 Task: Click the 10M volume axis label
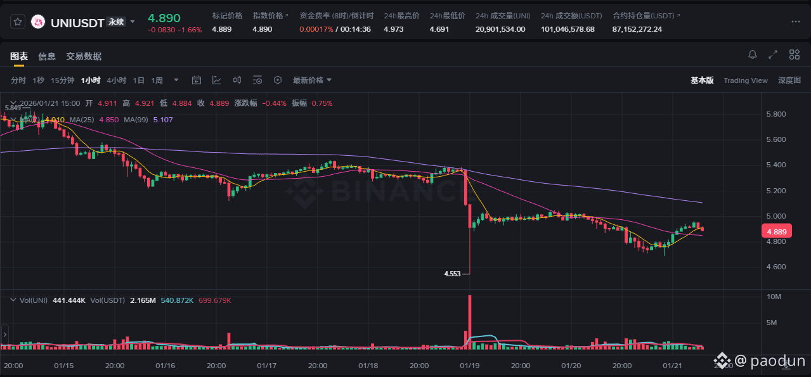773,297
